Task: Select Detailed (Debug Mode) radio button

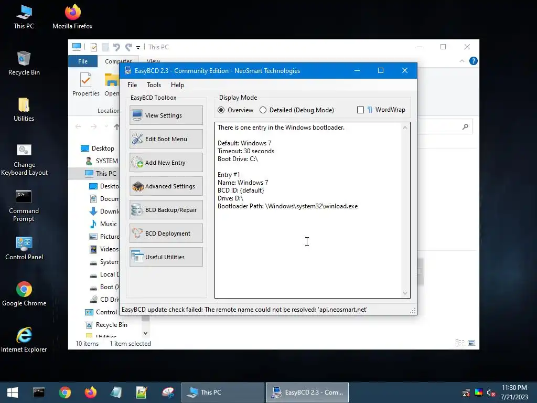Action: (297, 110)
